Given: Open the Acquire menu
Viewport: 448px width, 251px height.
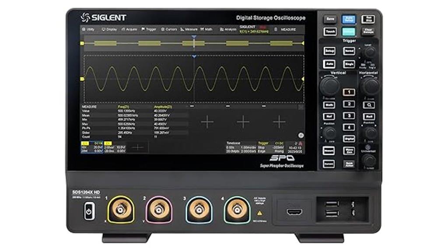Looking at the screenshot, I should 129,29.
